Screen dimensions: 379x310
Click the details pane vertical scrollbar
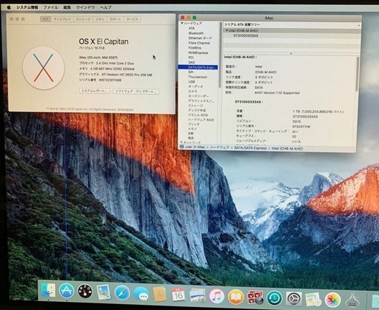[358, 74]
